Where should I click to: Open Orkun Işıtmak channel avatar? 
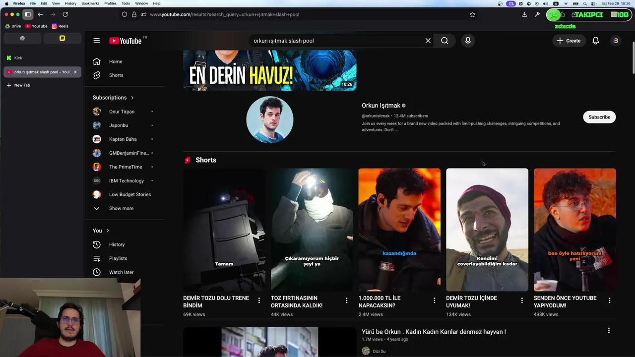pyautogui.click(x=269, y=119)
